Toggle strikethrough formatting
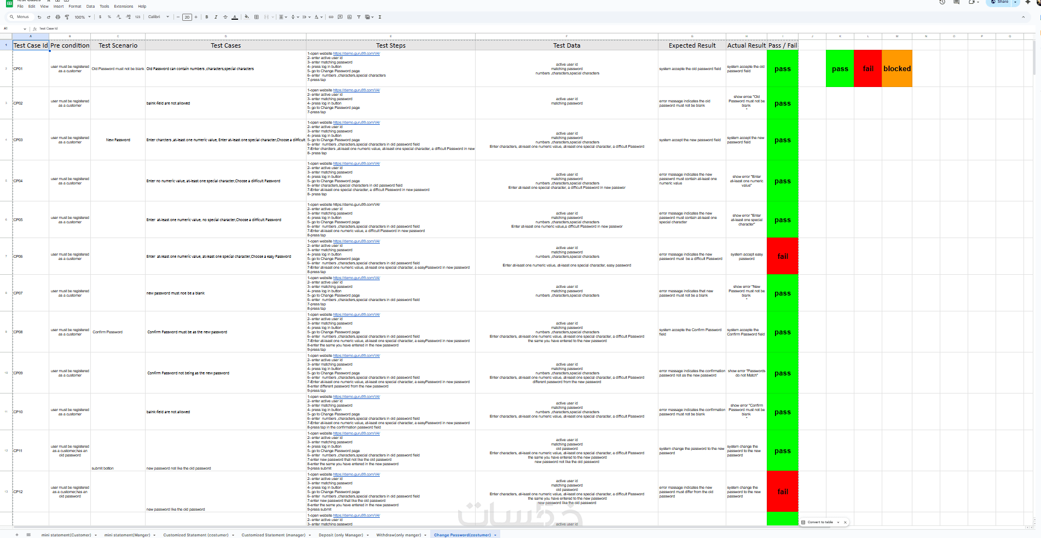Image resolution: width=1041 pixels, height=538 pixels. 225,17
